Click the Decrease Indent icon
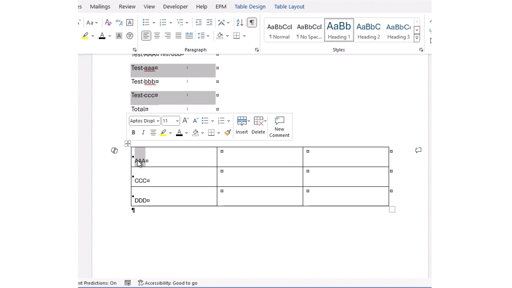The height and width of the screenshot is (288, 512). tap(198, 22)
